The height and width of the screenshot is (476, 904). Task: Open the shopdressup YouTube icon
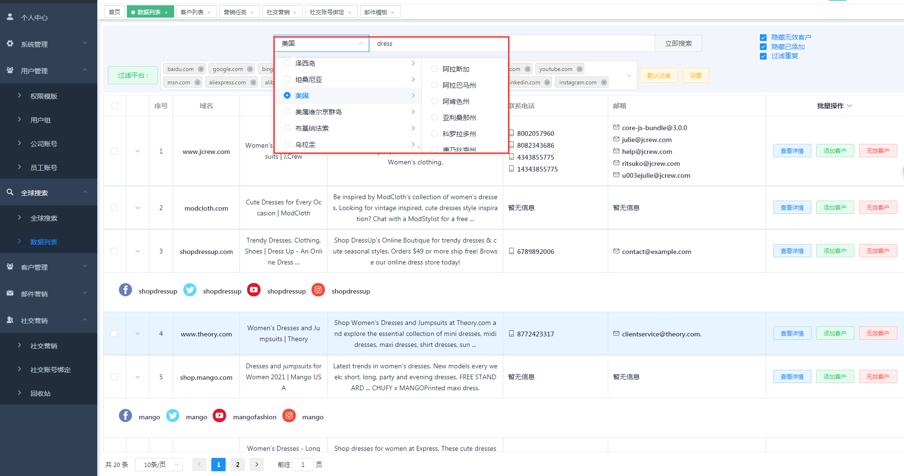[254, 290]
